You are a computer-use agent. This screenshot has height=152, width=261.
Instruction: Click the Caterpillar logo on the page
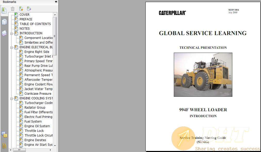coord(172,13)
